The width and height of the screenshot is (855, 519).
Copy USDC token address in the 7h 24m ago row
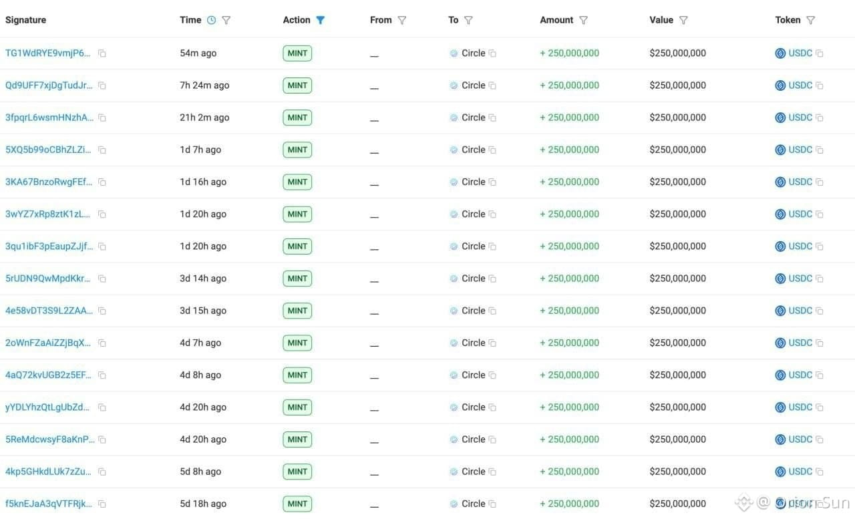[x=820, y=85]
